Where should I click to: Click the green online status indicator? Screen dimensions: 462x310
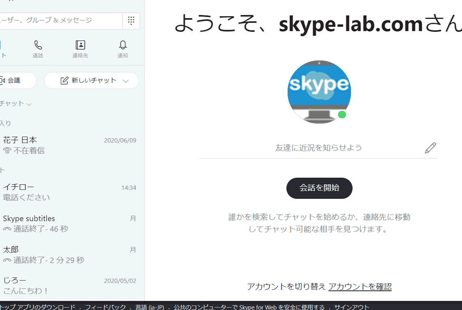pos(342,114)
